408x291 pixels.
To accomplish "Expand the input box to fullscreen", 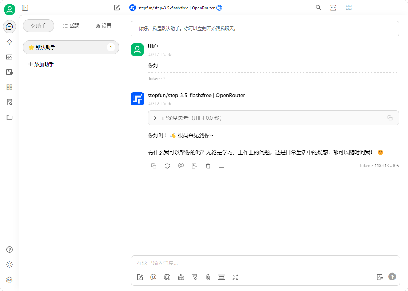I will (235, 277).
